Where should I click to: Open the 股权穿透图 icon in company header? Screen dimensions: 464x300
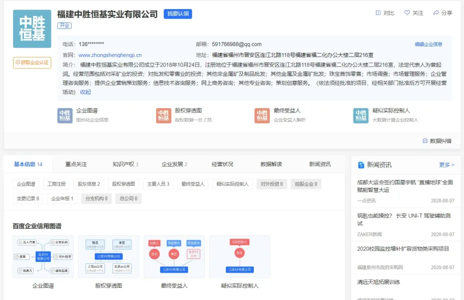[164, 115]
